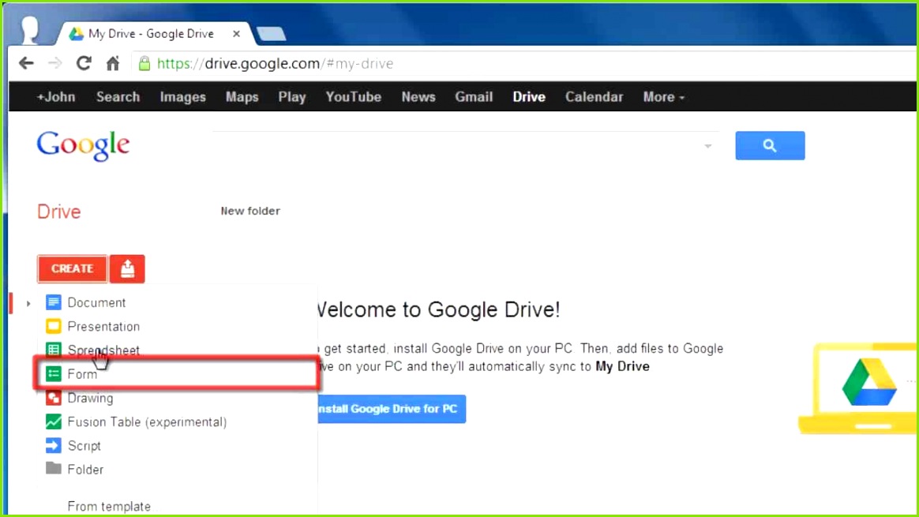Image resolution: width=919 pixels, height=517 pixels.
Task: Click the Google Drive laptop illustration
Action: (857, 388)
